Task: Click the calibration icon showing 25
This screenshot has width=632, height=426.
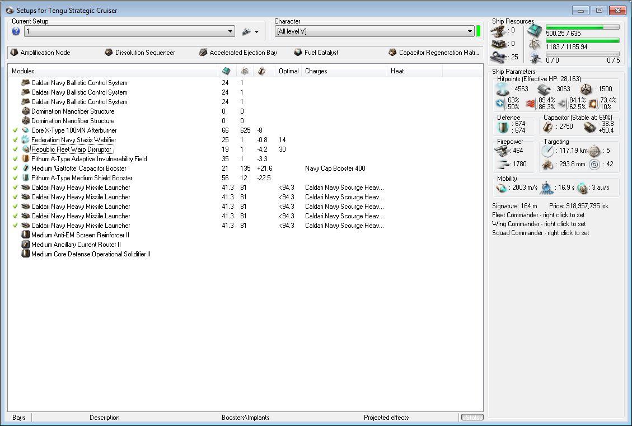Action: 499,58
